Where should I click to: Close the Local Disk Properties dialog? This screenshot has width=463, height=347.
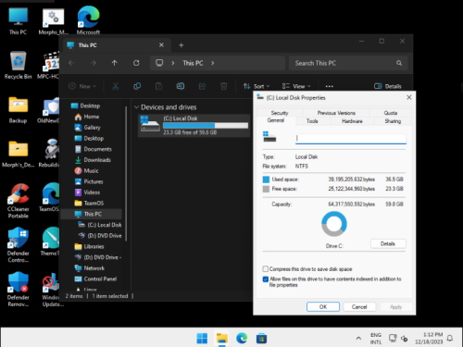tap(409, 97)
